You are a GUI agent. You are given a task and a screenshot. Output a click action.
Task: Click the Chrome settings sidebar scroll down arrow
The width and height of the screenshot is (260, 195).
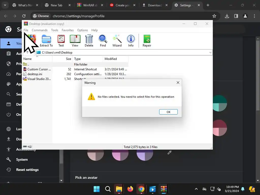coord(61,181)
